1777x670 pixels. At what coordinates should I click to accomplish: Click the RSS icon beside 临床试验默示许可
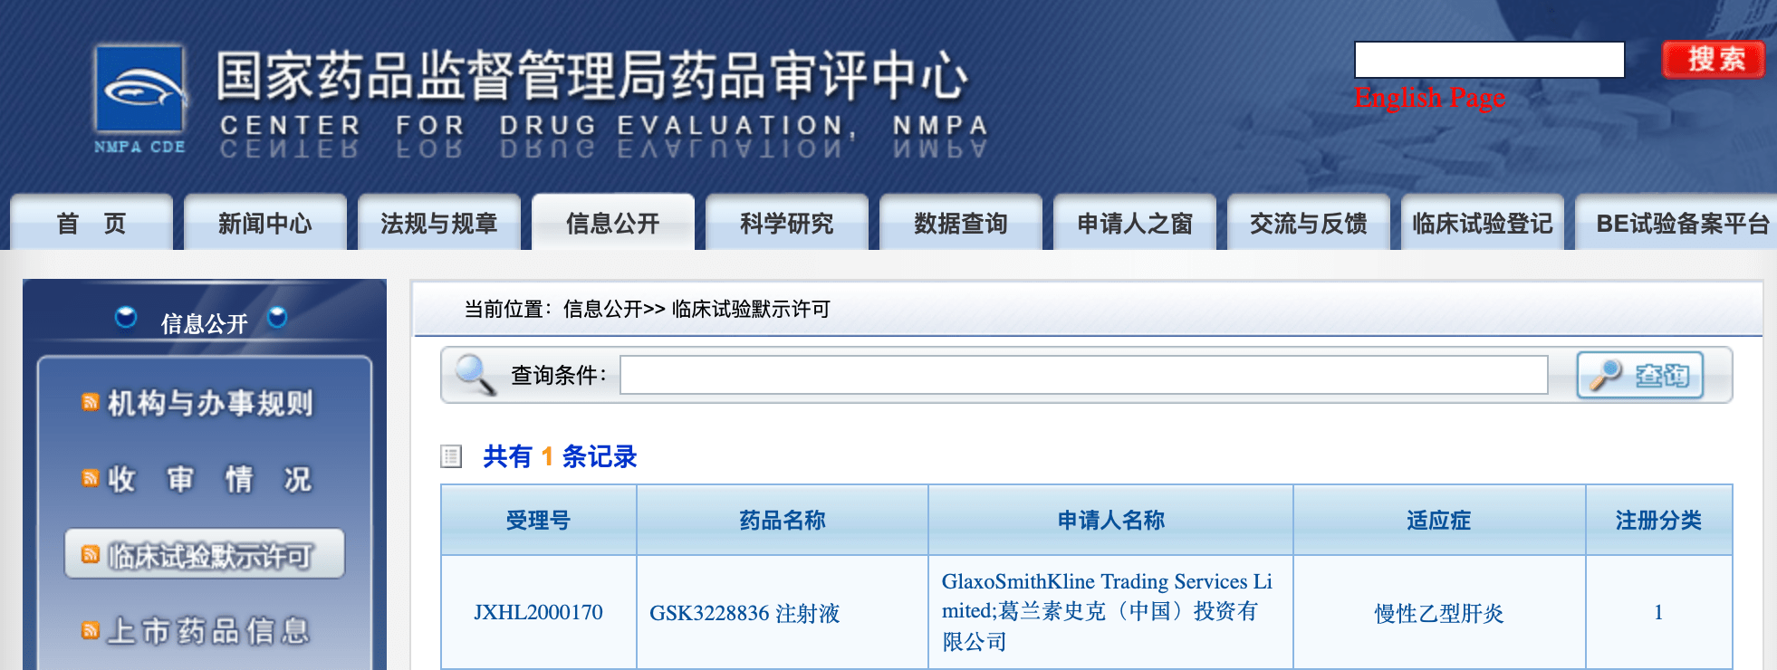click(x=91, y=554)
